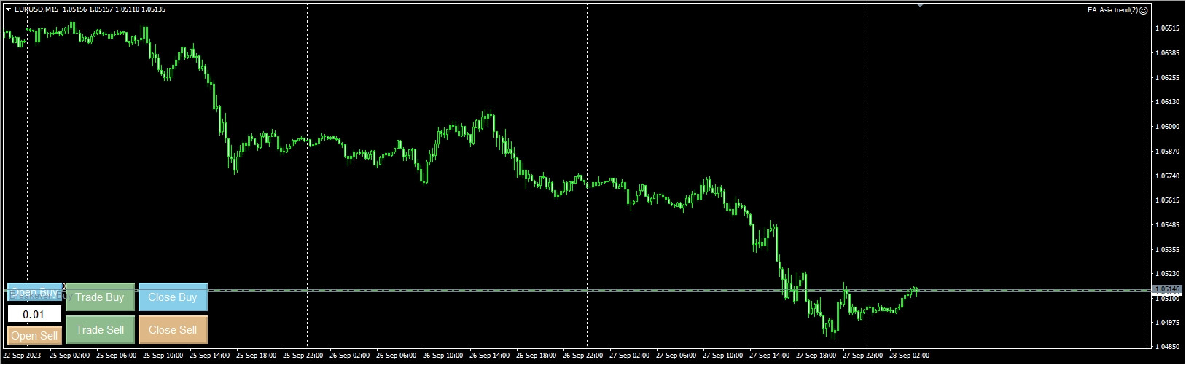Image resolution: width=1186 pixels, height=365 pixels.
Task: Click the 1.06000 price scale label
Action: [x=1168, y=127]
